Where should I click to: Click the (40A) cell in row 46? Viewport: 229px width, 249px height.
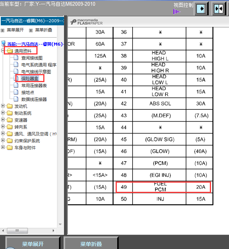(x=200, y=151)
